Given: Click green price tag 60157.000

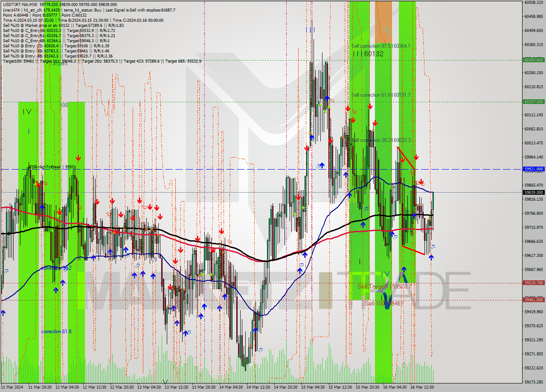Looking at the screenshot, I should [534, 101].
